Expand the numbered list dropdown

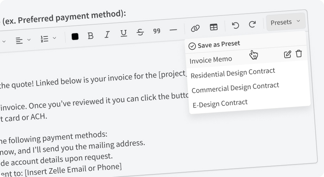tap(48, 38)
